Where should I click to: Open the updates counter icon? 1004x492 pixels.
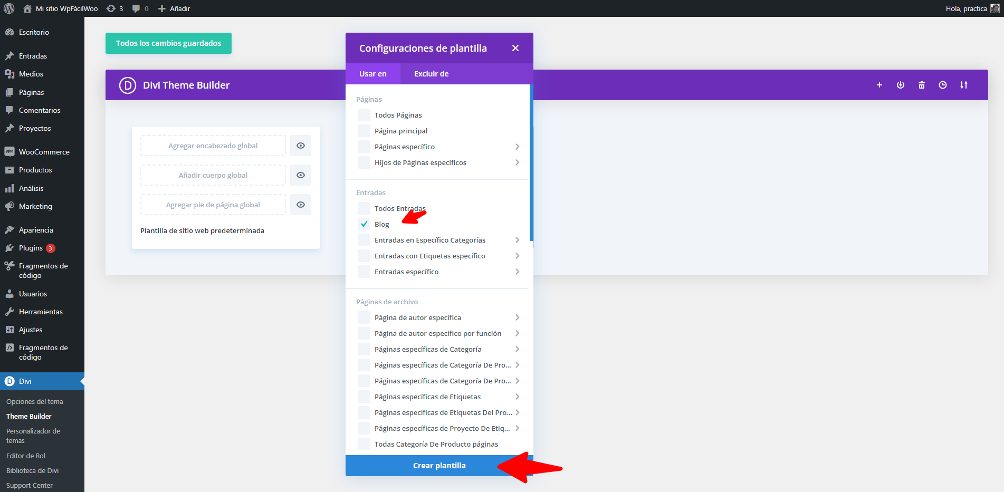tap(114, 8)
